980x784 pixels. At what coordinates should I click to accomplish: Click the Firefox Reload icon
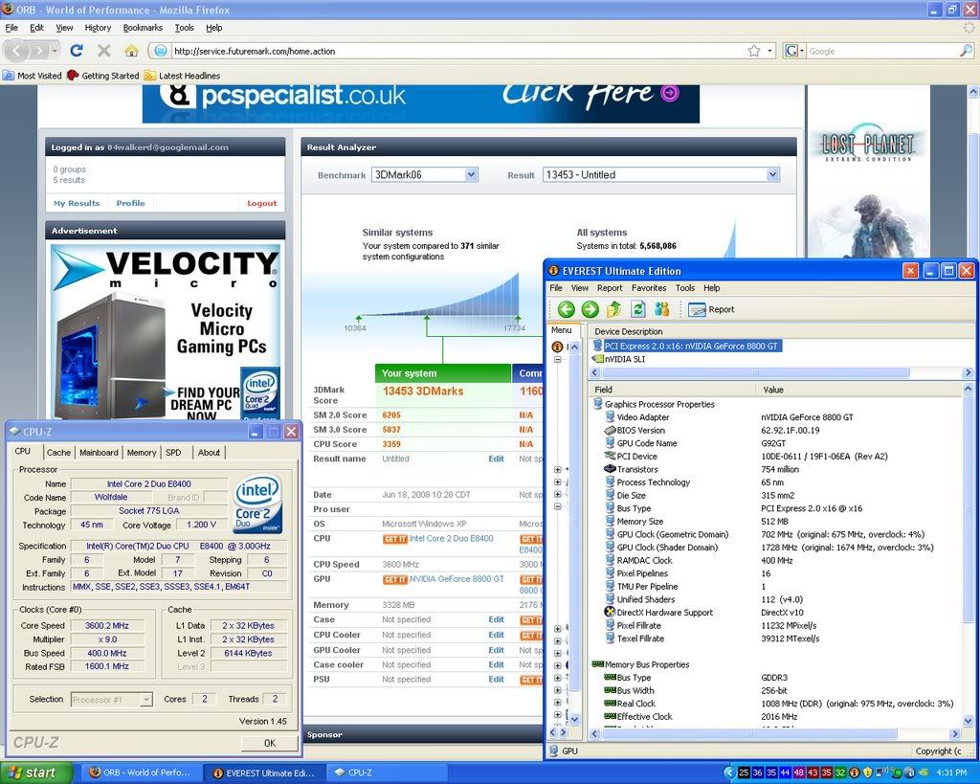click(77, 51)
